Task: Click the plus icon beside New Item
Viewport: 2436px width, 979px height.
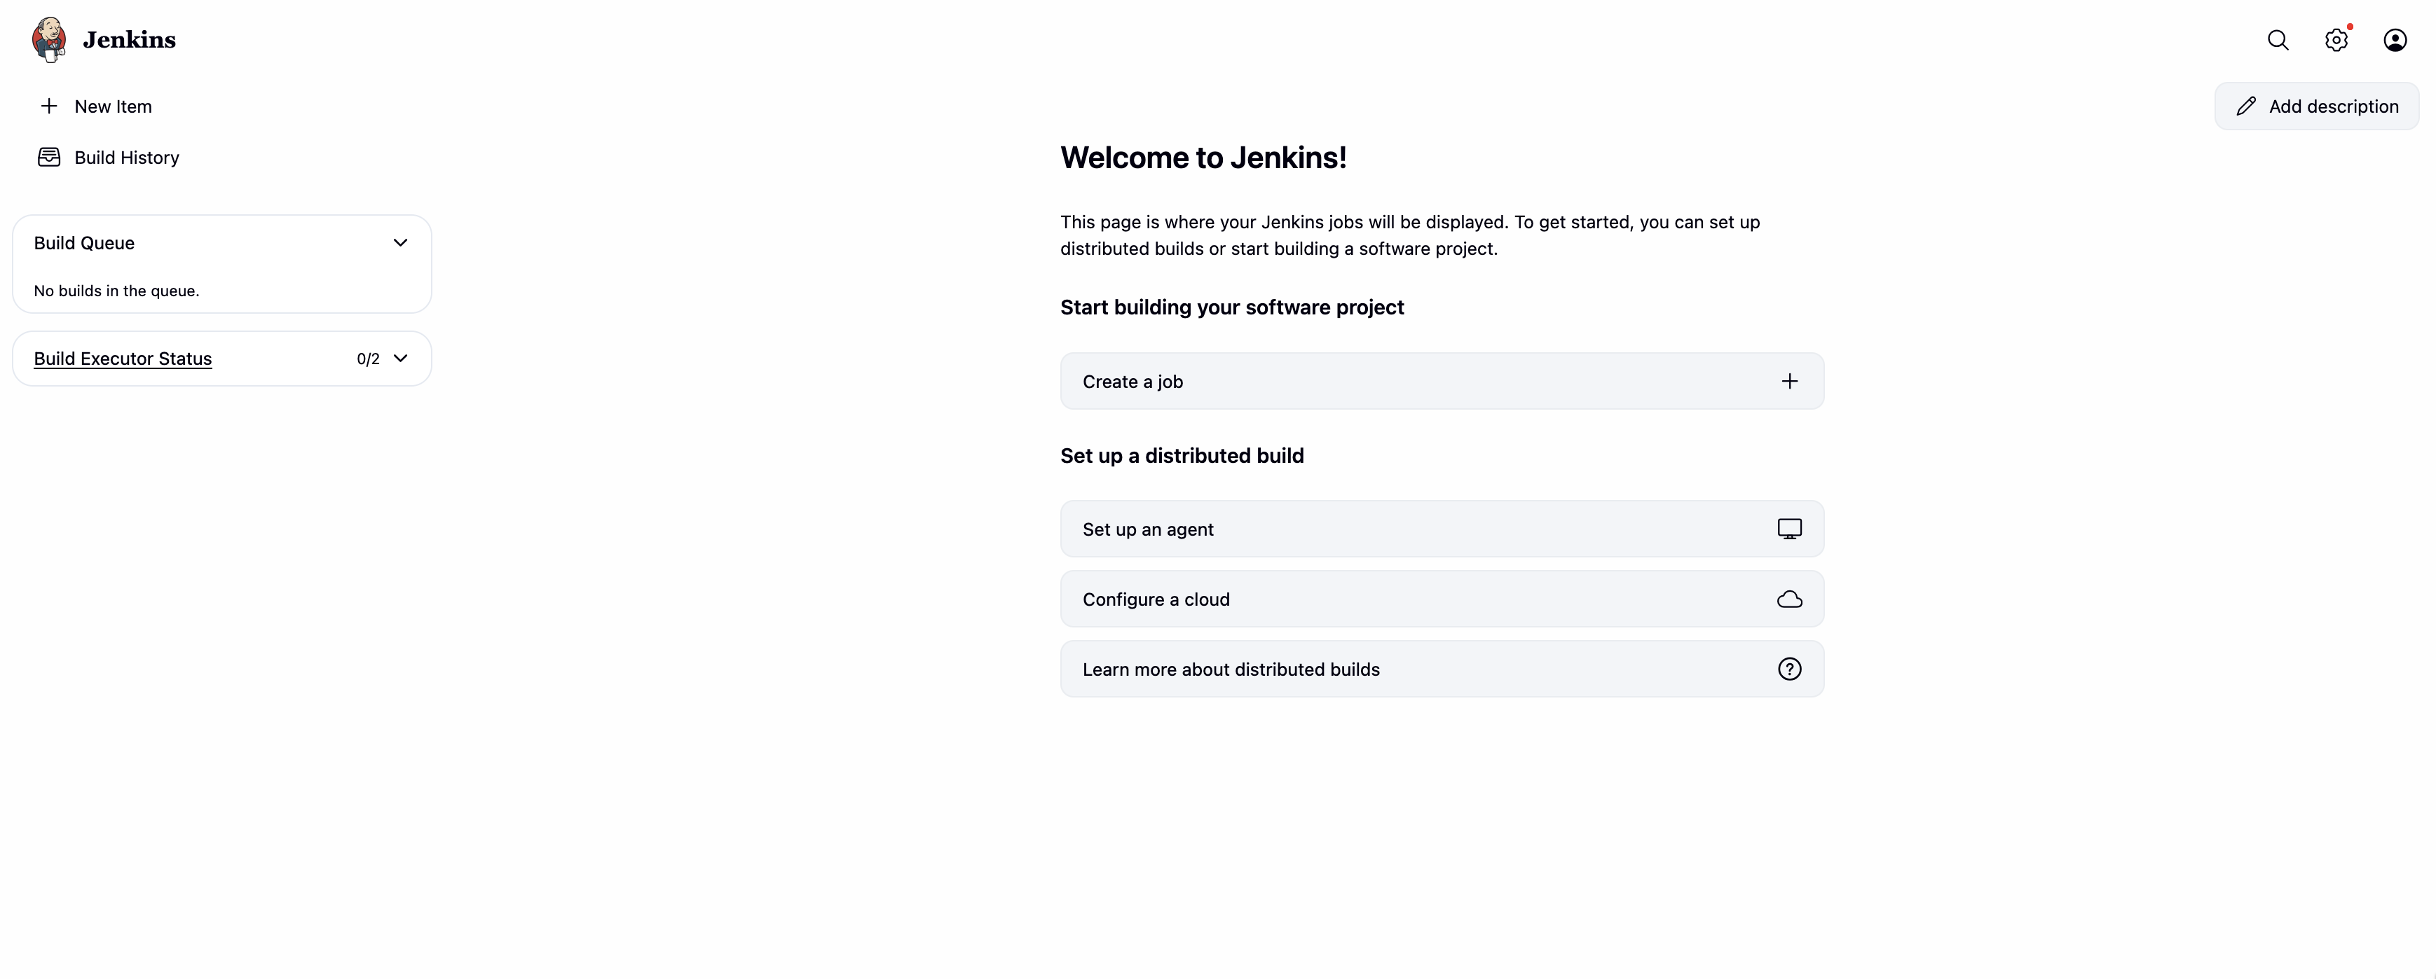Action: coord(49,106)
